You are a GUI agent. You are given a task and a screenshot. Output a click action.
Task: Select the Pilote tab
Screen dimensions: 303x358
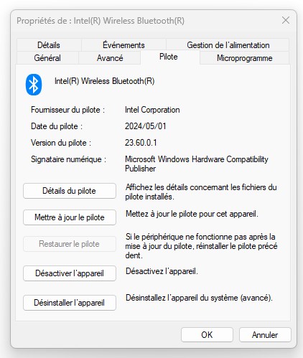tap(169, 57)
